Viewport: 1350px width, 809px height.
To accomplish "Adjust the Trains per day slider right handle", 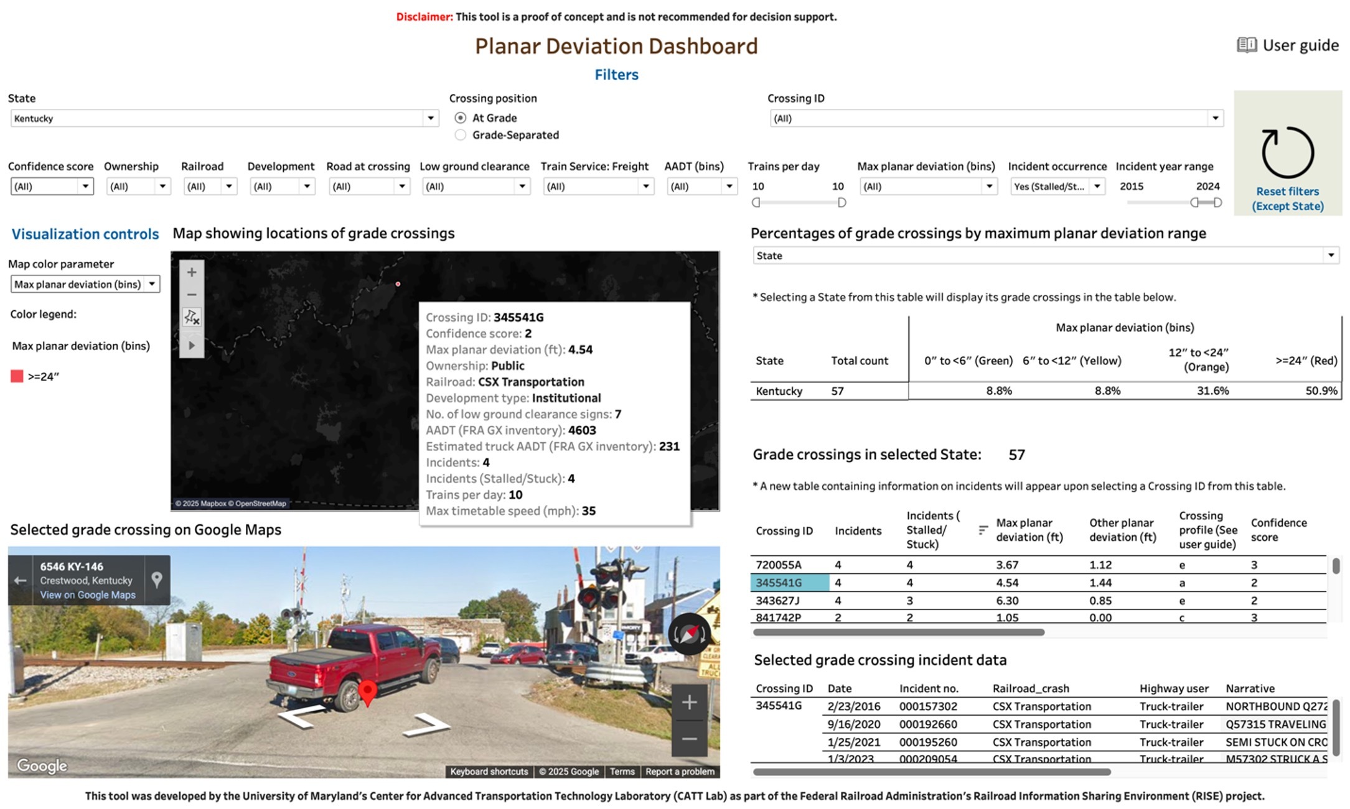I will [x=841, y=202].
